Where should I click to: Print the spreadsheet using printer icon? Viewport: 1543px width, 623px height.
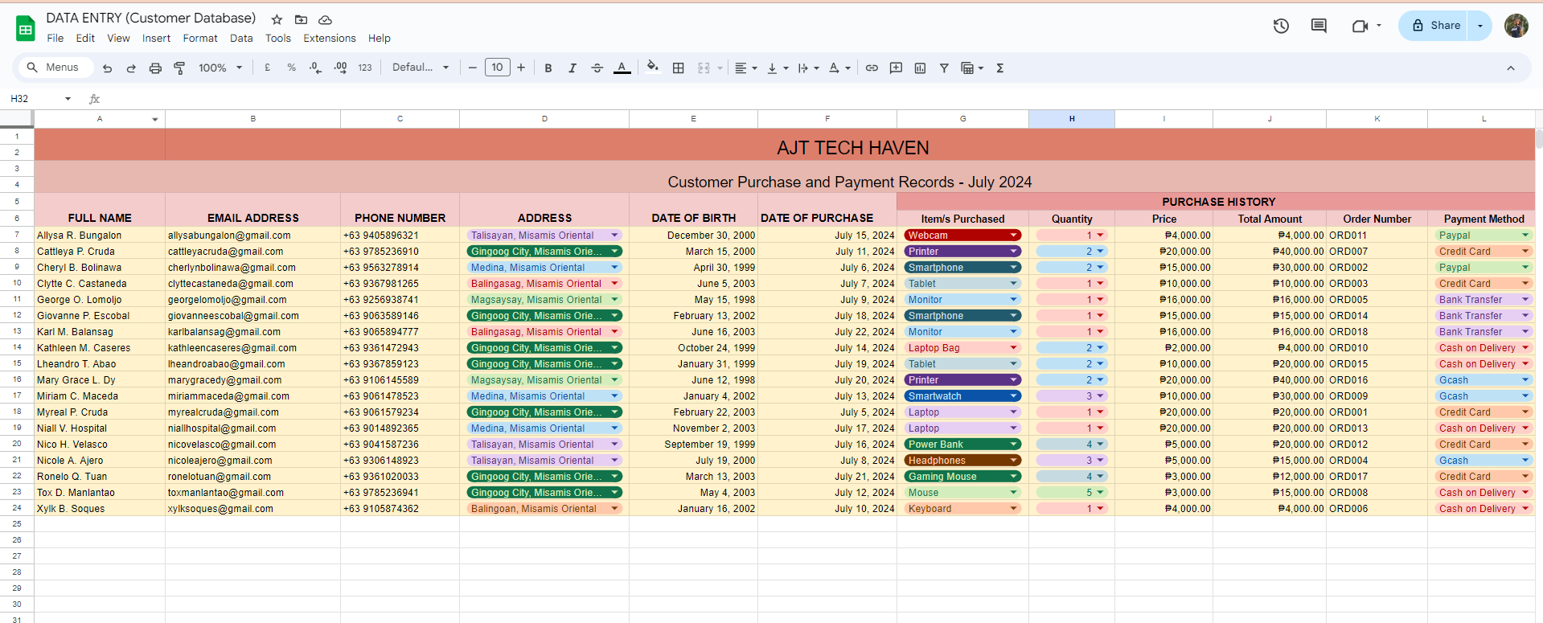[155, 68]
